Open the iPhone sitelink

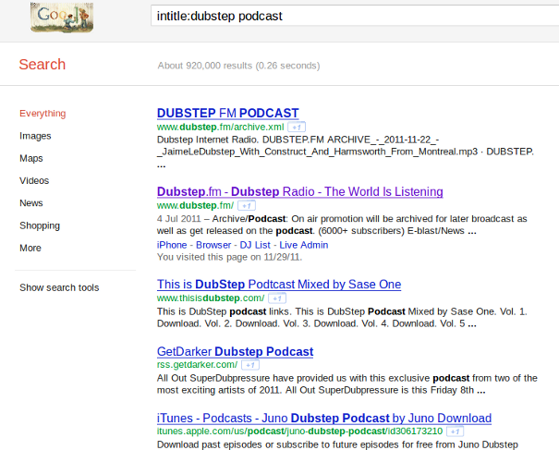[172, 245]
